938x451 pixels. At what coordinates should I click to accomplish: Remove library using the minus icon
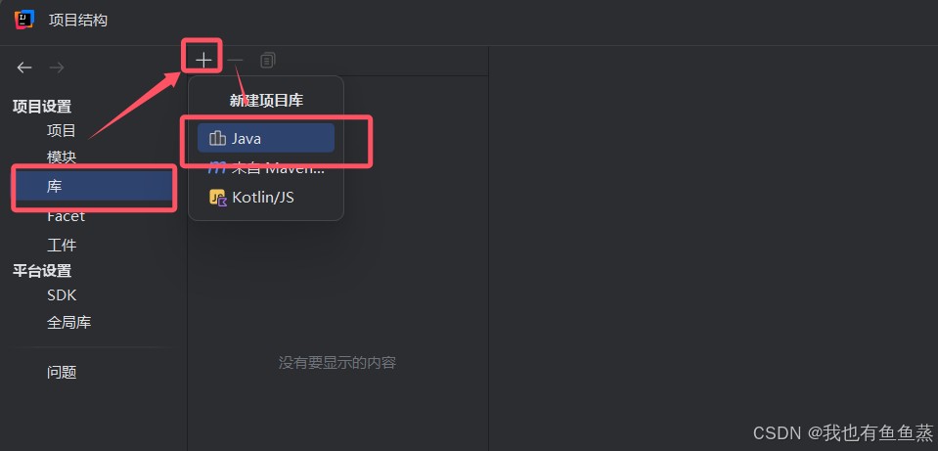(236, 60)
